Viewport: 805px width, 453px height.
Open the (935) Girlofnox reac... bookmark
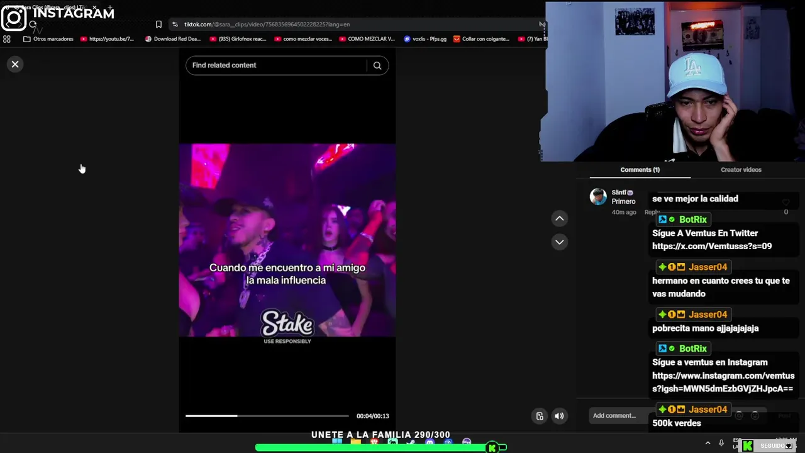point(238,39)
